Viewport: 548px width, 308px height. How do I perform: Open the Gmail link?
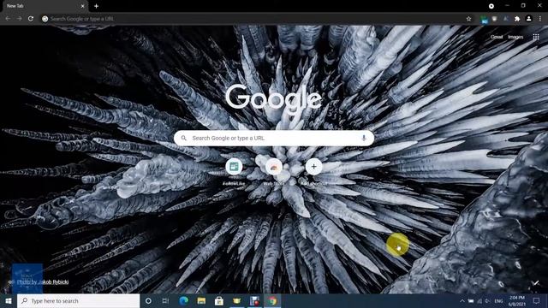tap(497, 37)
